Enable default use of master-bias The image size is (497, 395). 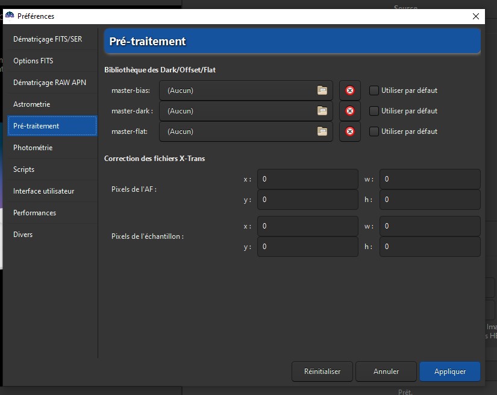(374, 90)
